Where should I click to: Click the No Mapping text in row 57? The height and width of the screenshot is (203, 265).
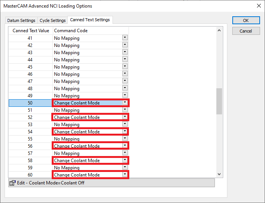click(x=67, y=153)
